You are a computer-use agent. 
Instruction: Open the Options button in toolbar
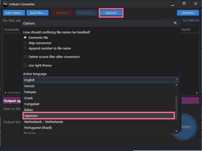click(x=111, y=13)
